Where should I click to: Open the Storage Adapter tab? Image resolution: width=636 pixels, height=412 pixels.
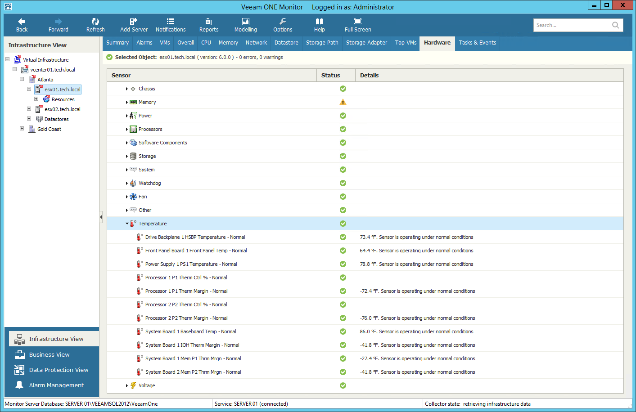pos(366,43)
